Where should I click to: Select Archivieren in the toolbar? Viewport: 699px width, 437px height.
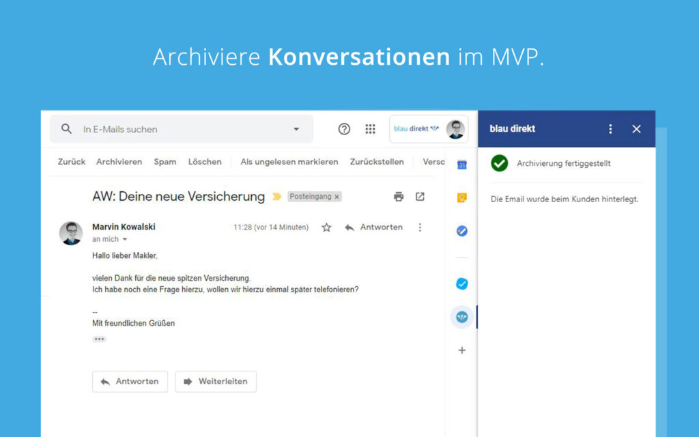point(119,162)
